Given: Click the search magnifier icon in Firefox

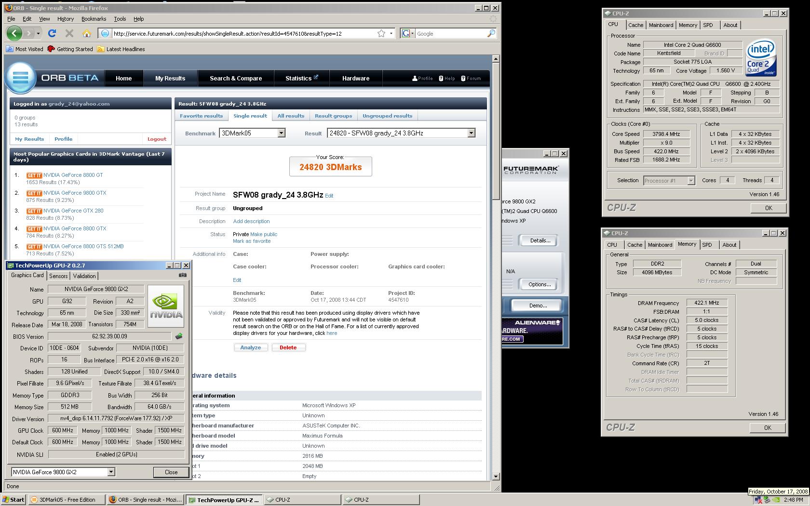Looking at the screenshot, I should point(491,33).
